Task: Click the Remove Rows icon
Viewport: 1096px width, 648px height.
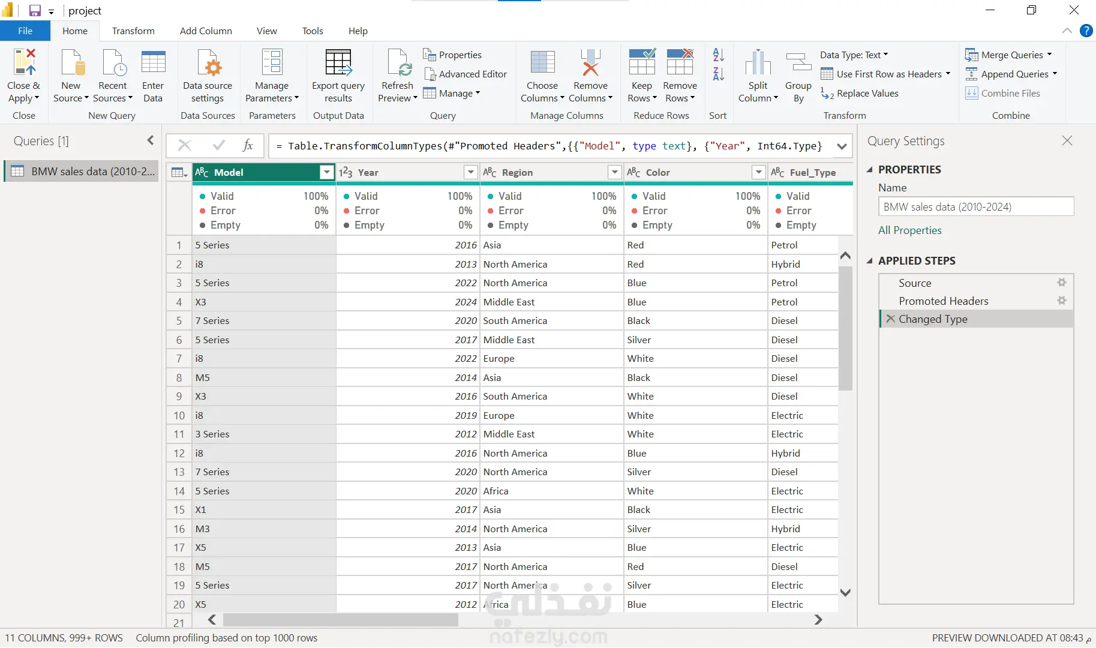Action: click(680, 62)
